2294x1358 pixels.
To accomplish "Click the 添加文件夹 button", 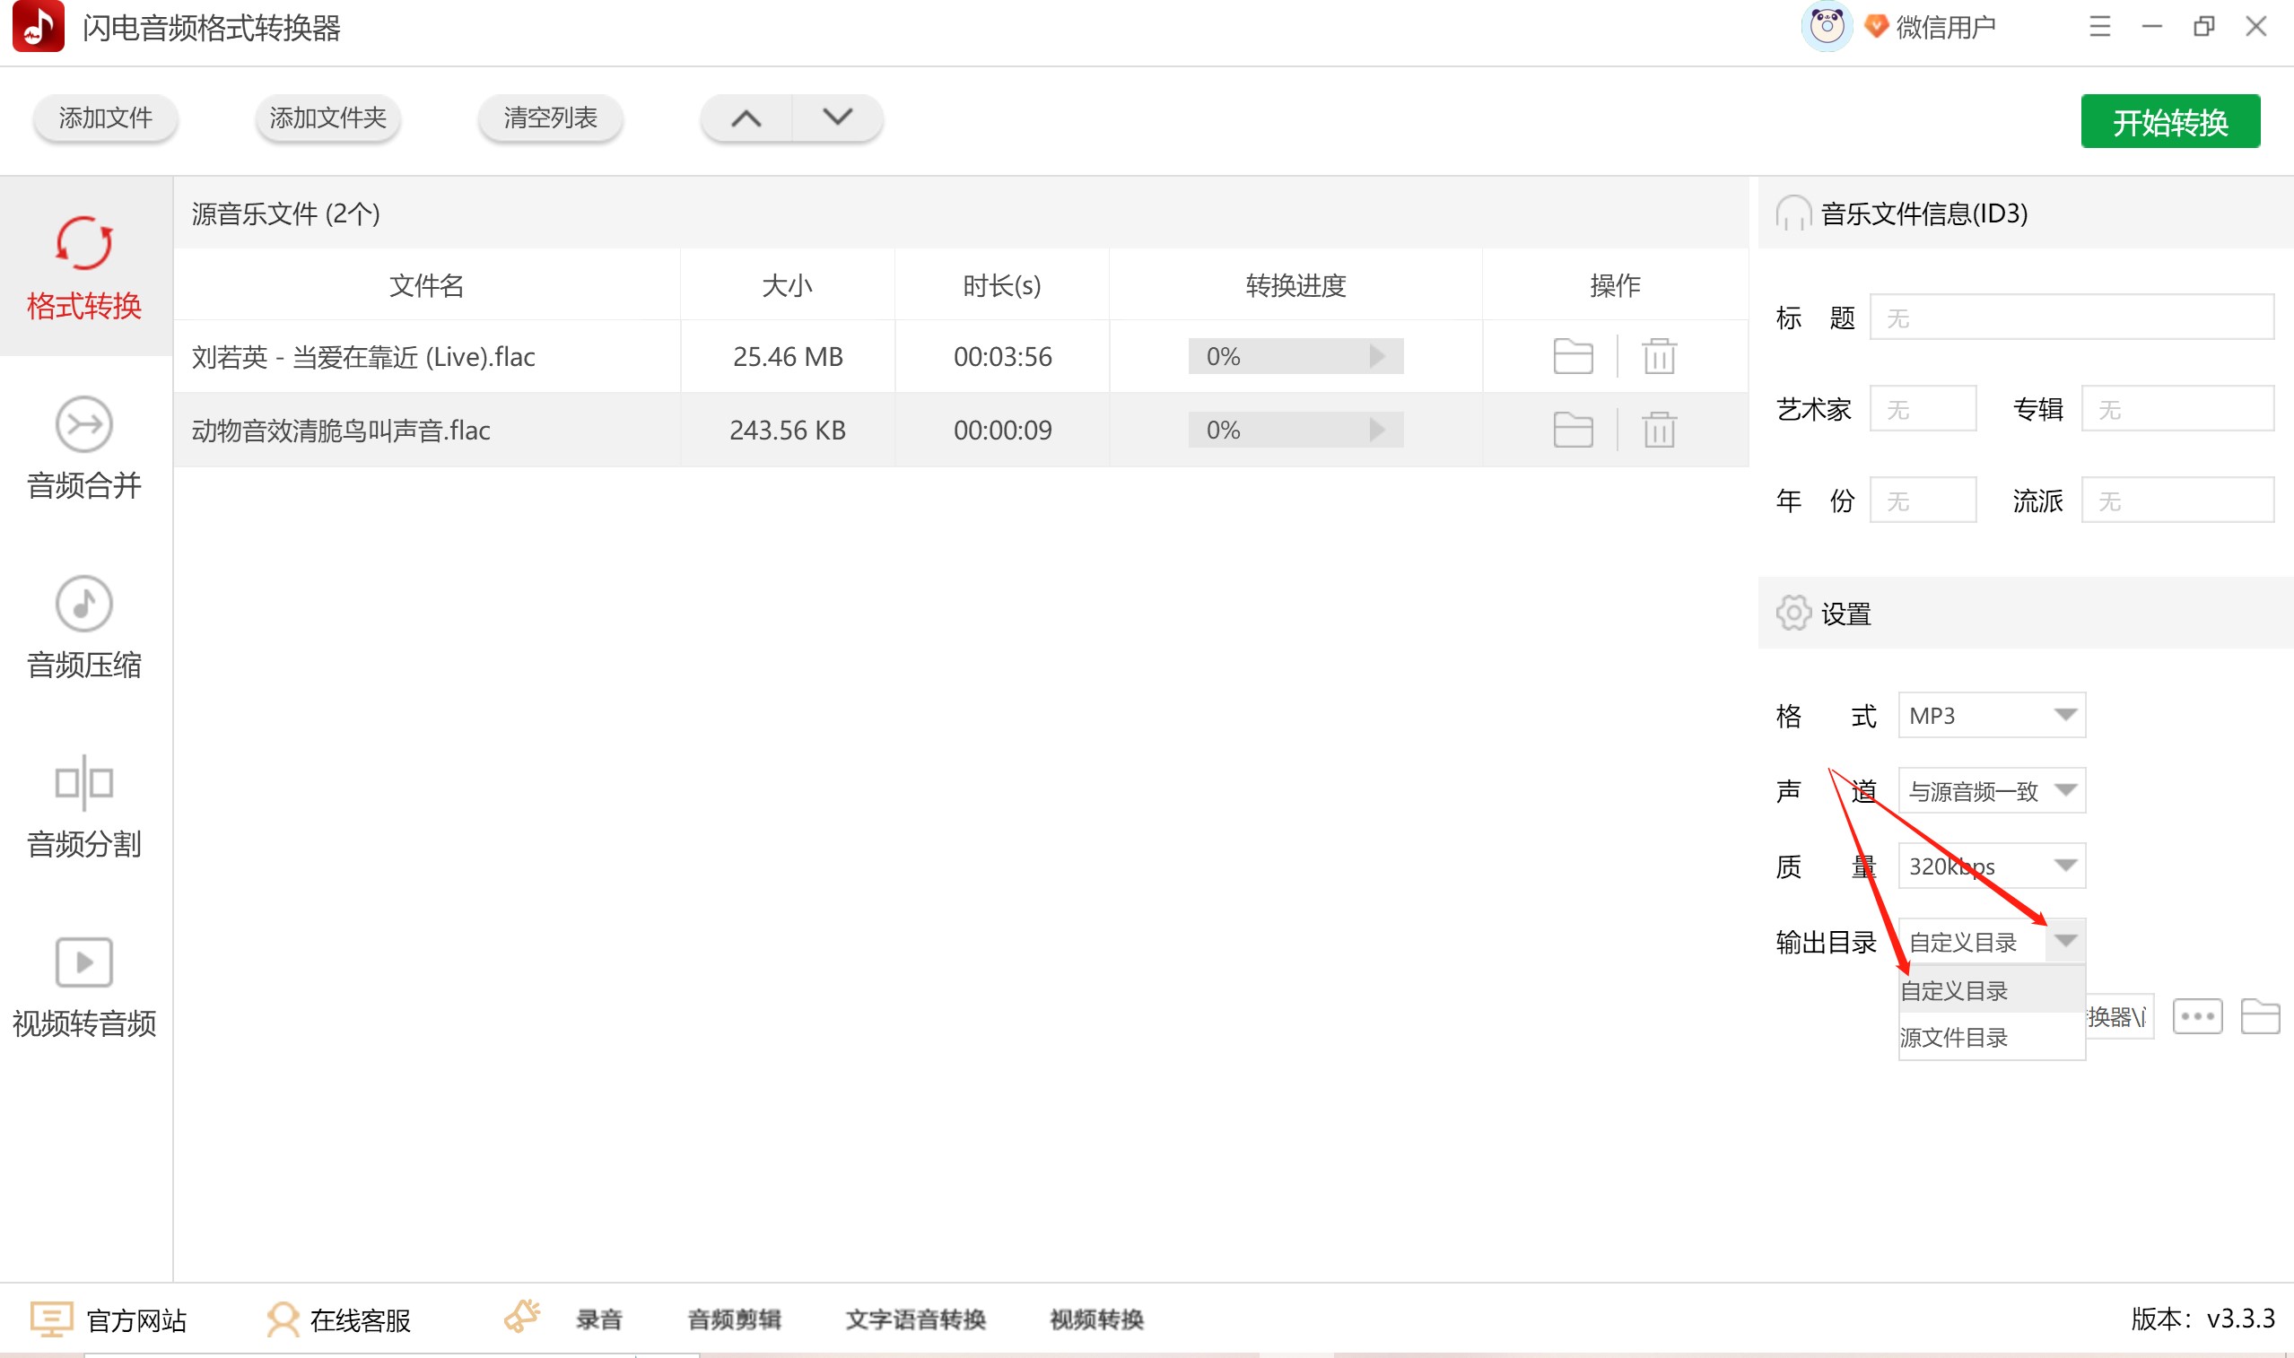I will pyautogui.click(x=327, y=118).
